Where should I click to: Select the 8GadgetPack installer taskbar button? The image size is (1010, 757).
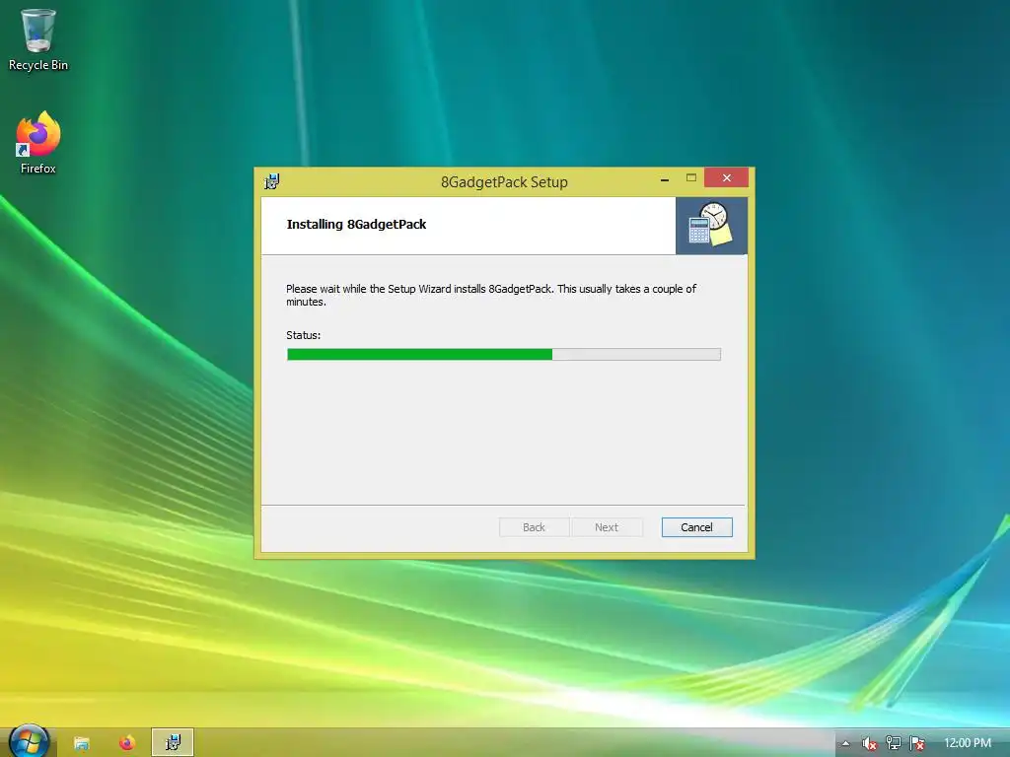click(x=173, y=743)
